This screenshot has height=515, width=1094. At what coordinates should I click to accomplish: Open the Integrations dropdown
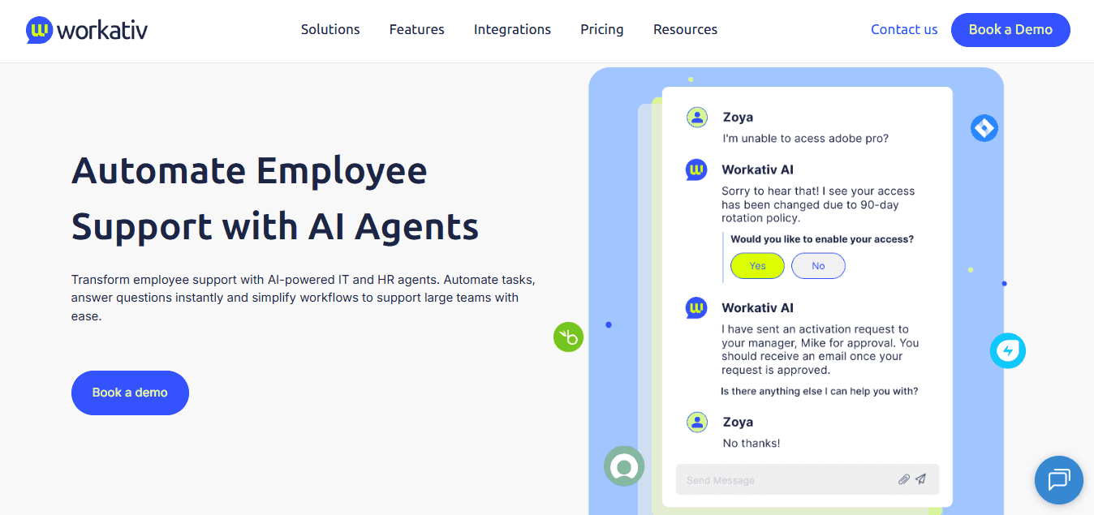[512, 29]
